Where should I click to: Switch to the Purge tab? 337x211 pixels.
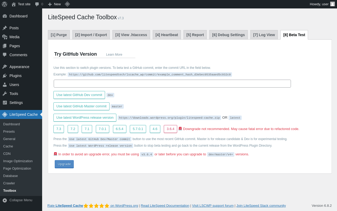pyautogui.click(x=59, y=35)
